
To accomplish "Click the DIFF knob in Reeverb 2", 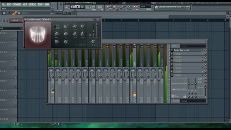I will click(x=66, y=42).
